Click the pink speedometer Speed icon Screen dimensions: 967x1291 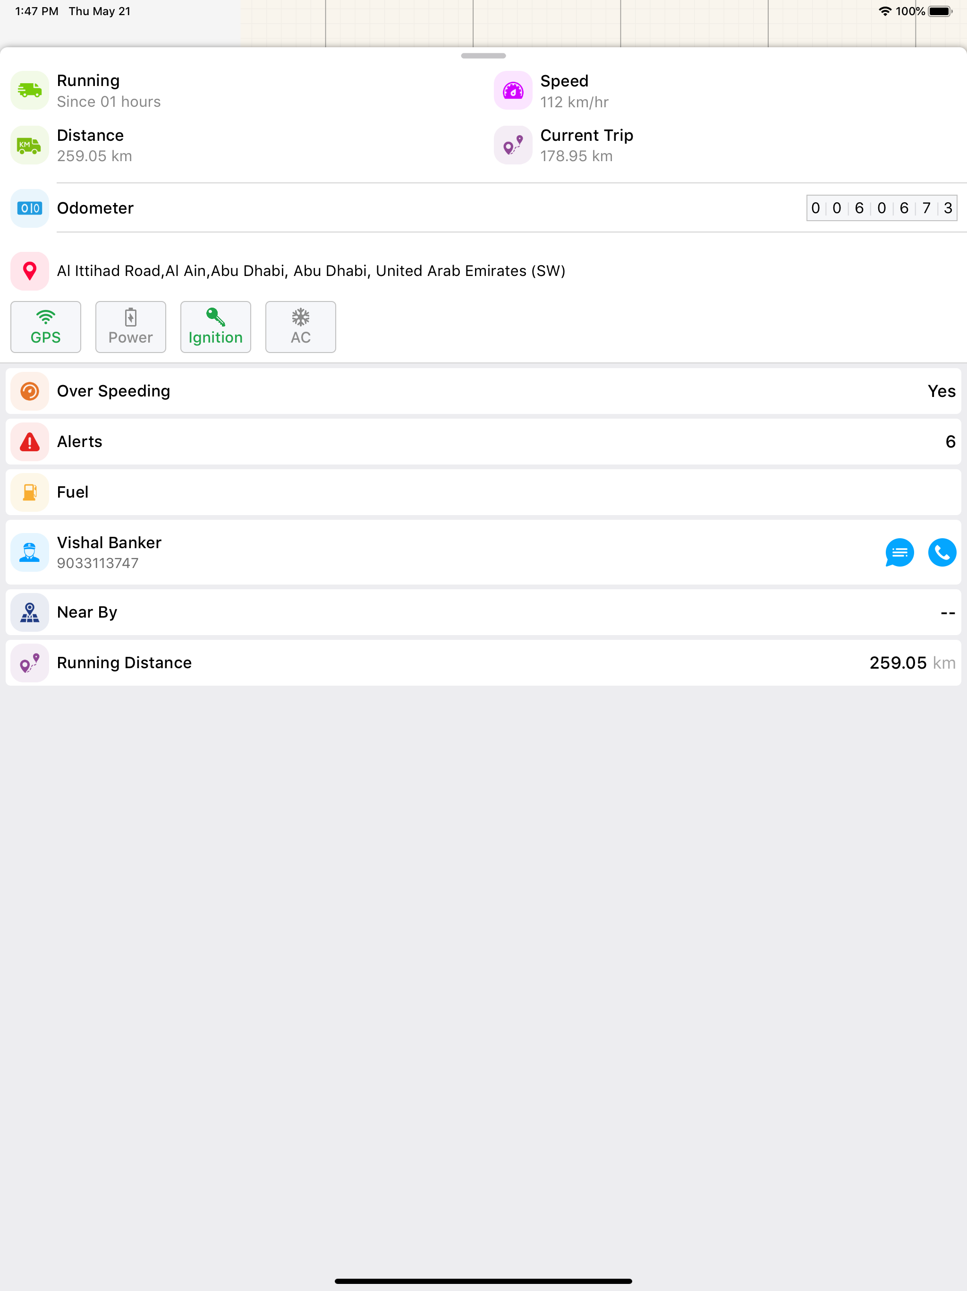point(513,91)
